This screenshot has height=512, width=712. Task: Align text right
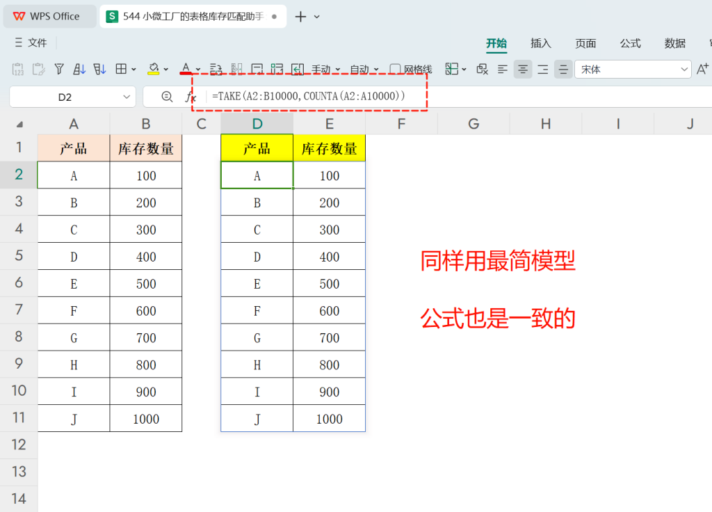point(542,70)
